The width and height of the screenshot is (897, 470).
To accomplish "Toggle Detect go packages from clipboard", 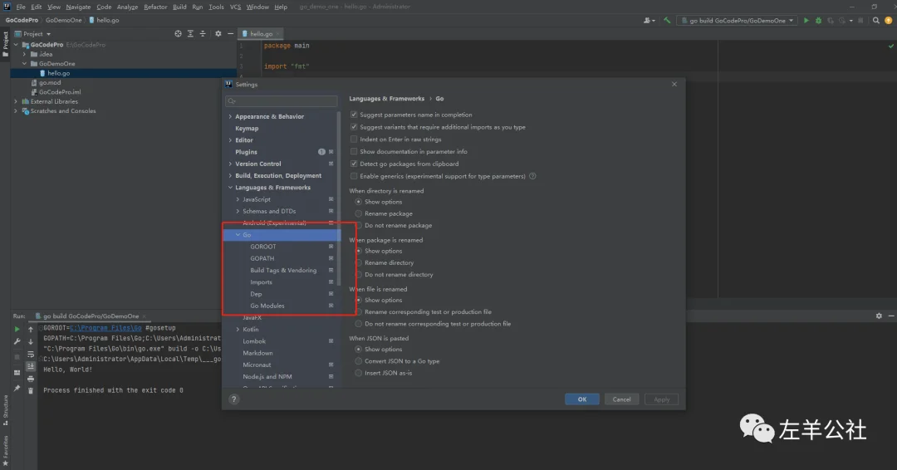I will pyautogui.click(x=354, y=164).
